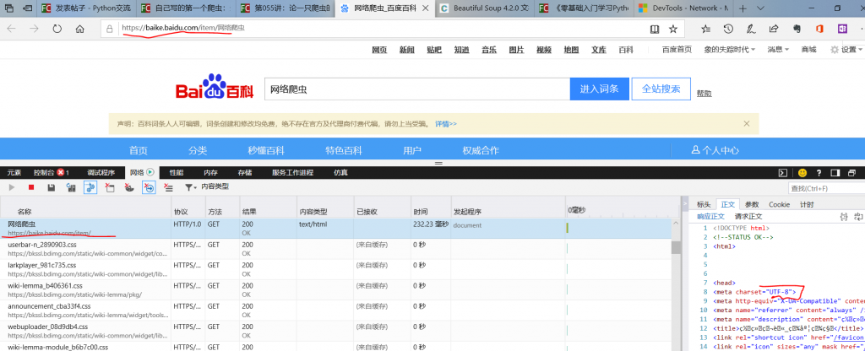Click the 查找(Ctrl+F) search field in DevTools

[x=826, y=188]
